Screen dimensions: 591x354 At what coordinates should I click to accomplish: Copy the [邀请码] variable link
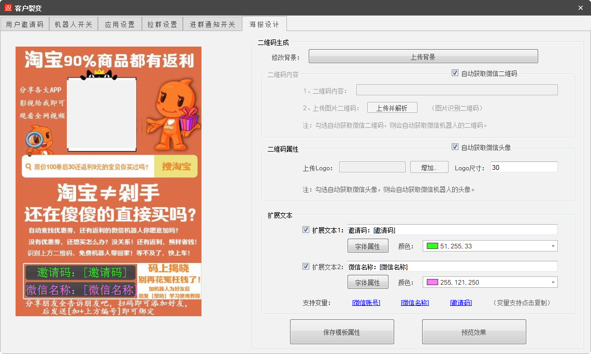click(461, 303)
